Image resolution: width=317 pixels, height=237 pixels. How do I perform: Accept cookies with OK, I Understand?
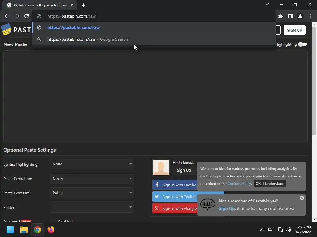pyautogui.click(x=270, y=183)
